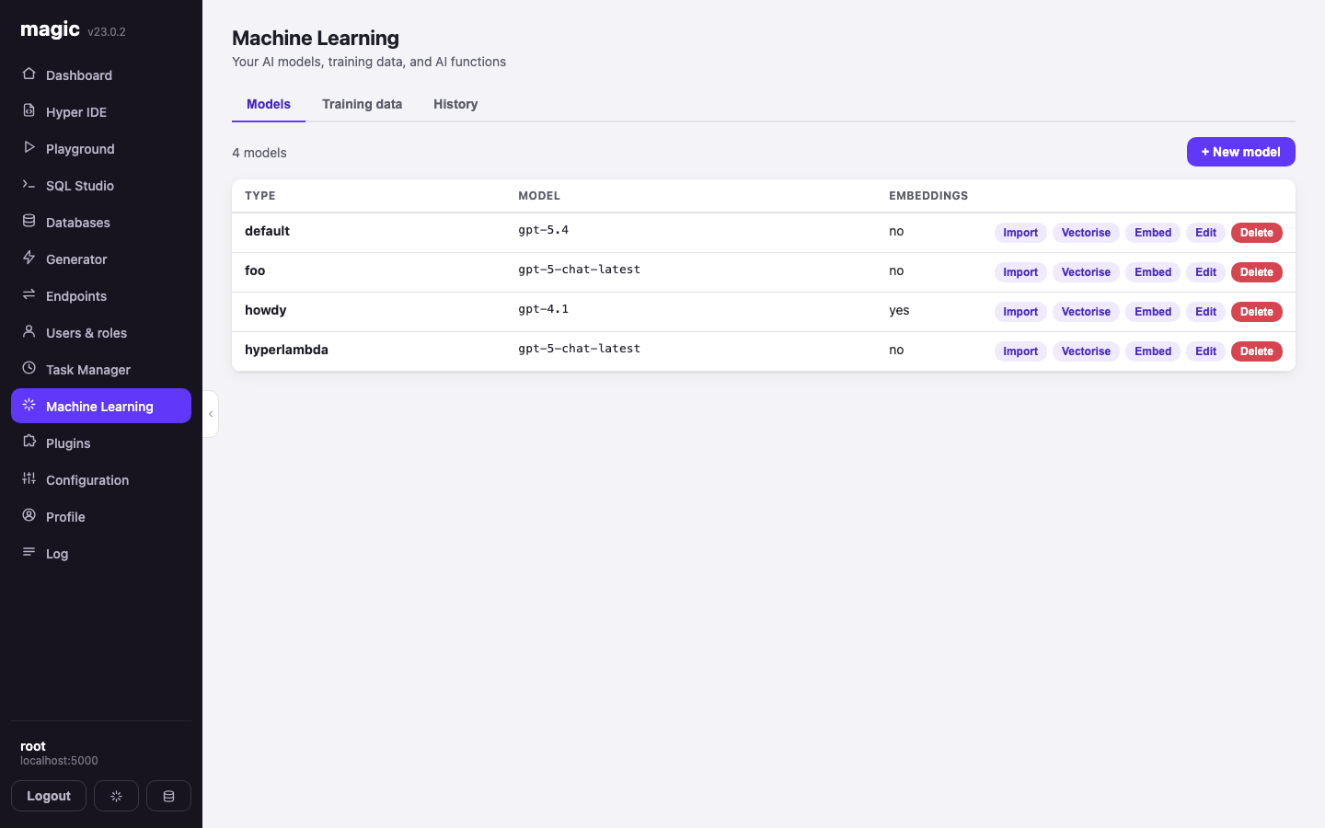Go to SQL Studio
The width and height of the screenshot is (1325, 828).
pos(101,185)
